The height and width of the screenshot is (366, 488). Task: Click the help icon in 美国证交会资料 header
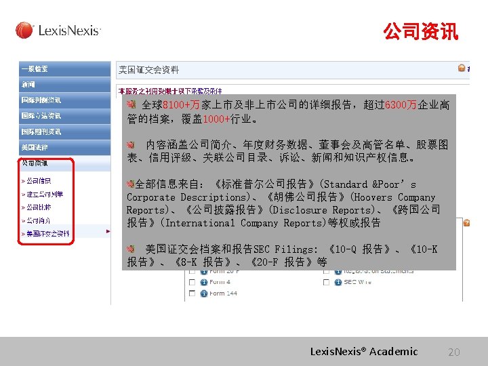462,68
